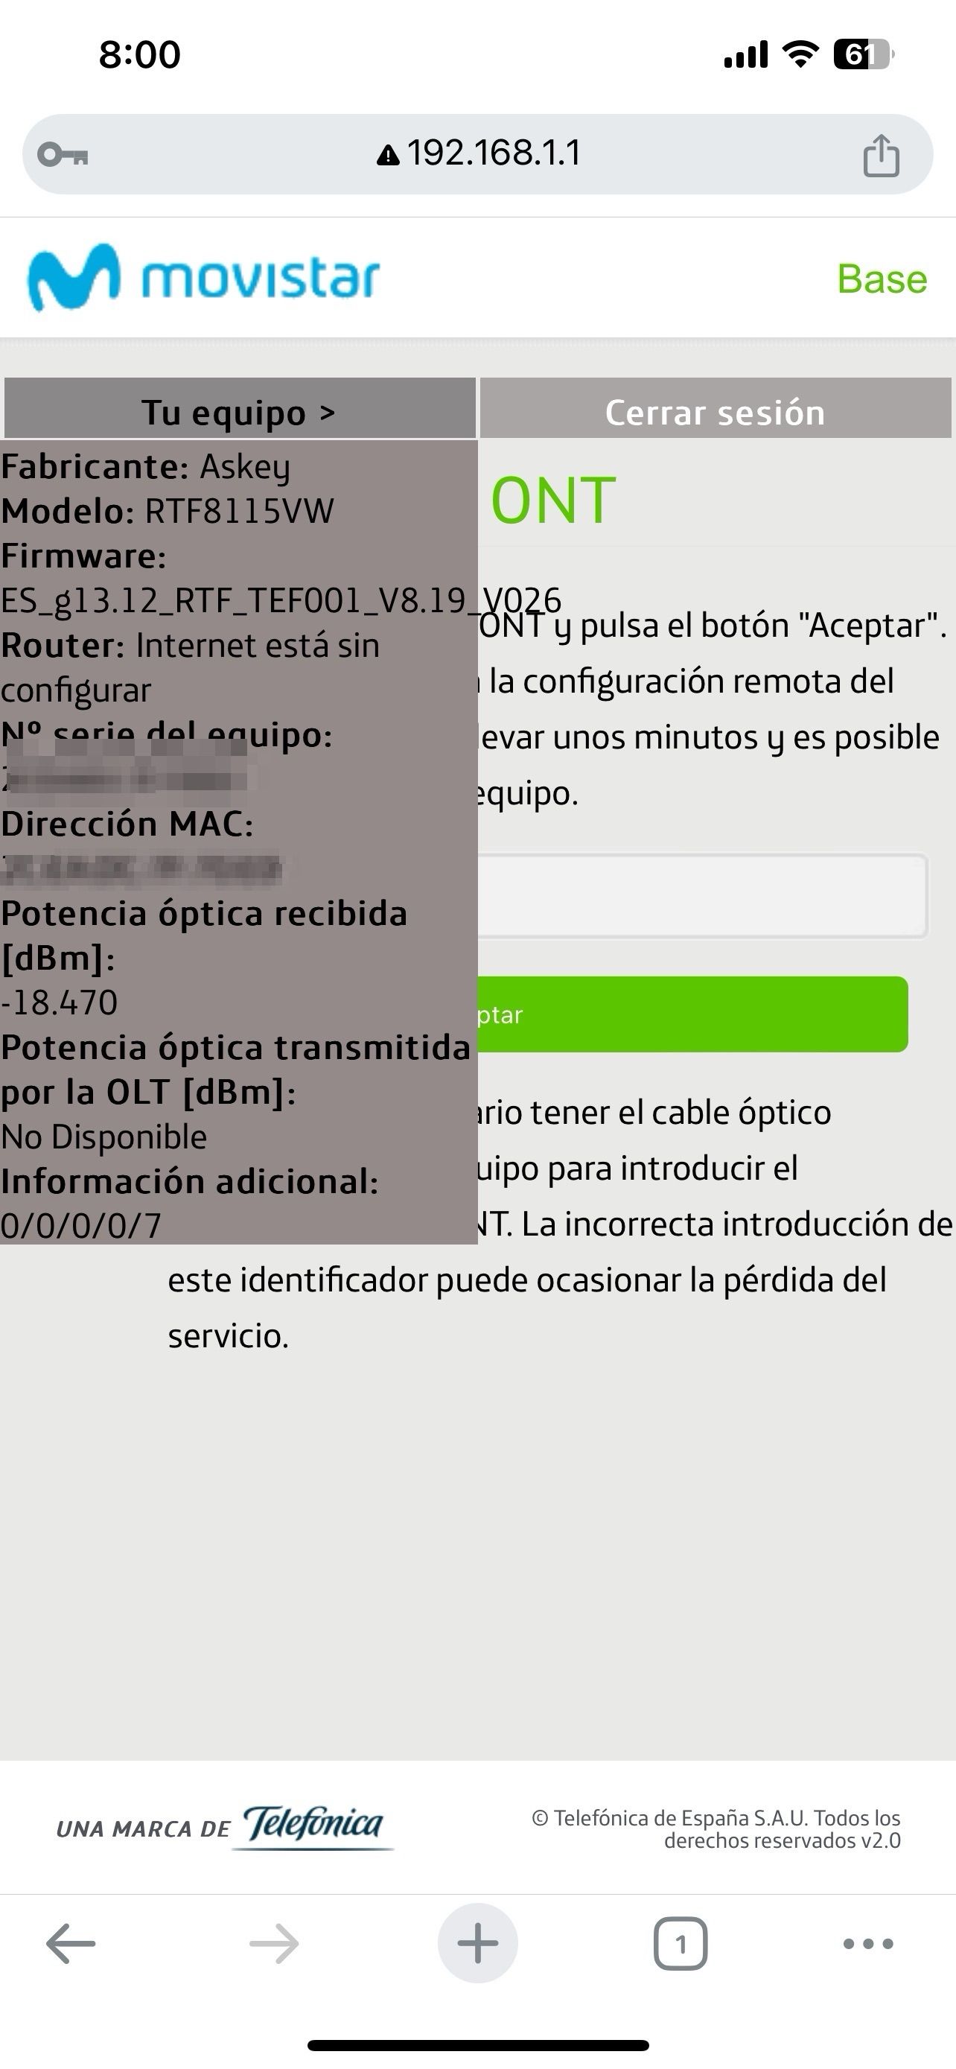Click the Movistar logo
This screenshot has height=2069, width=956.
click(x=203, y=277)
